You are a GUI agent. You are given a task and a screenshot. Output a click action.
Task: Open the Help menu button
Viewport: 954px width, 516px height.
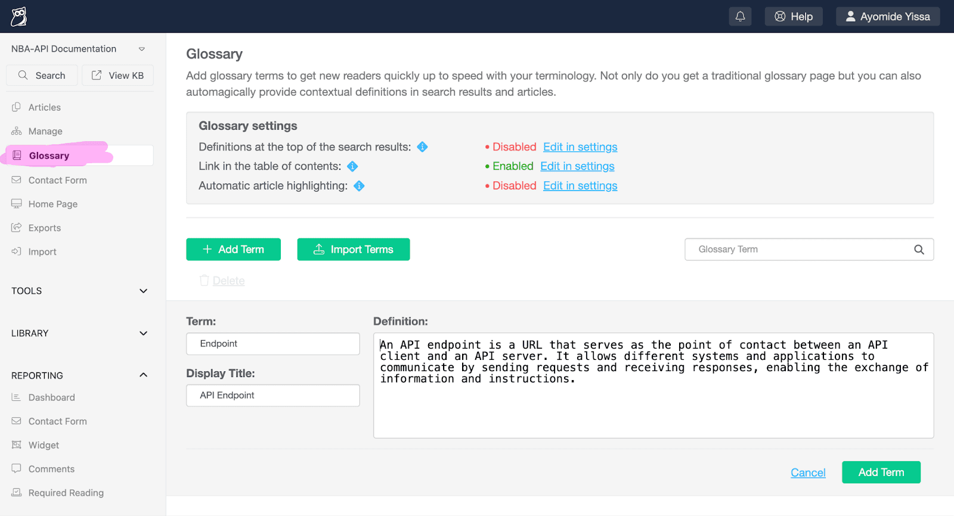794,17
